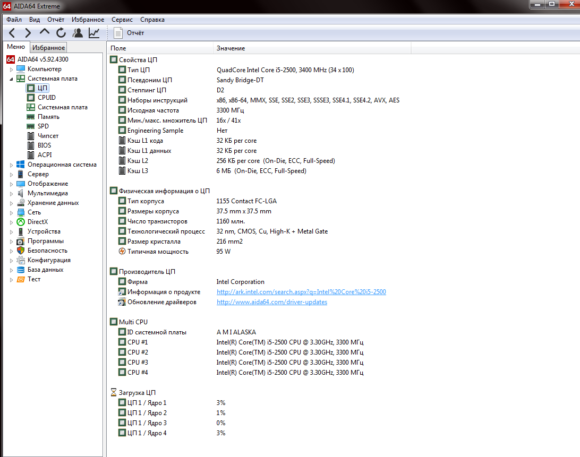
Task: Click the Сервер tower icon
Action: click(21, 174)
